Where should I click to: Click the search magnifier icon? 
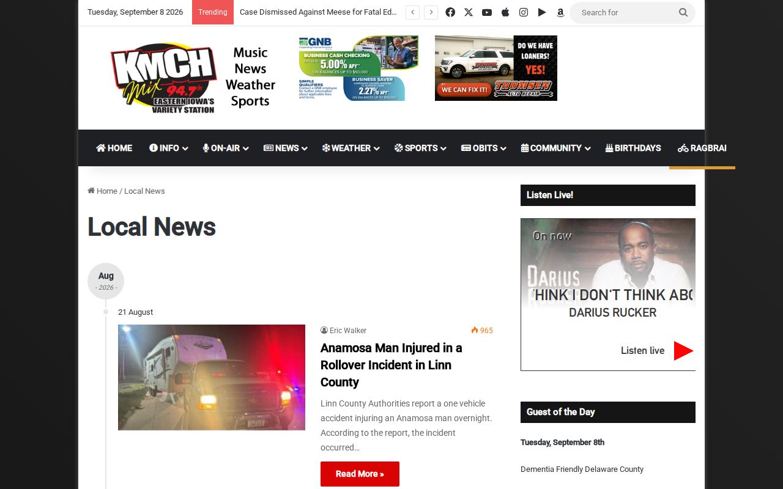683,12
